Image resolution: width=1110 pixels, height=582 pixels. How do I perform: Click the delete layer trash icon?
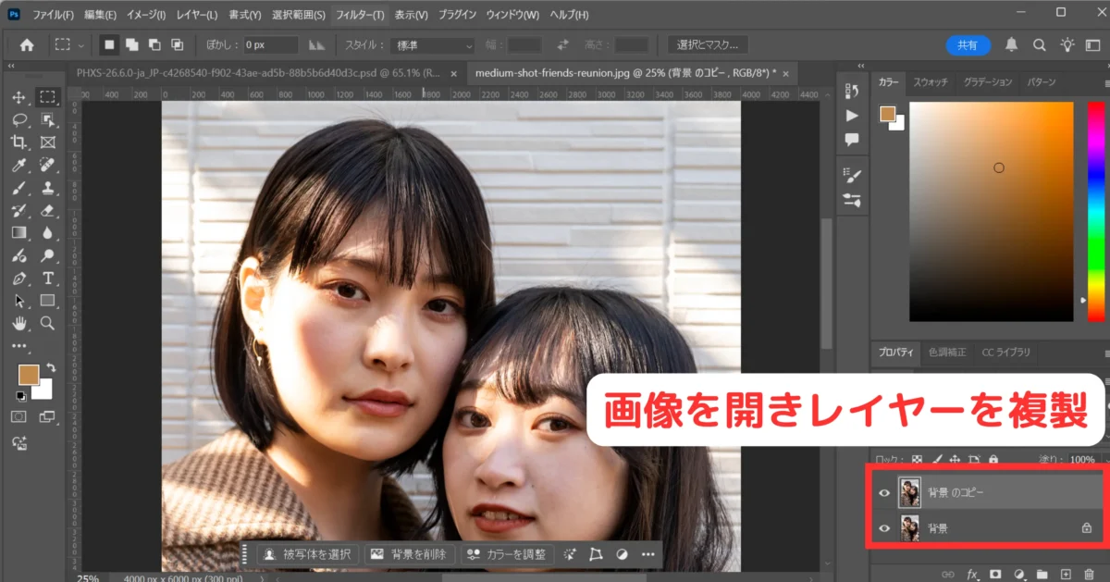point(1089,575)
